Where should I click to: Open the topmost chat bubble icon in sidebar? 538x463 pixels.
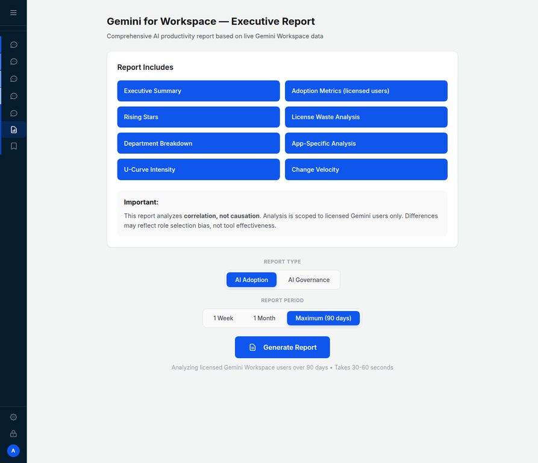click(14, 45)
